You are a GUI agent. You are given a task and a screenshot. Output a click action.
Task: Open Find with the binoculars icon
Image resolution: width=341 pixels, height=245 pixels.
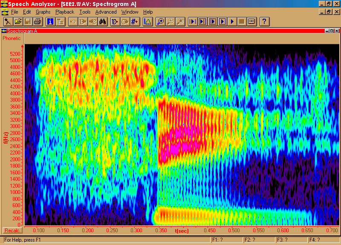click(x=103, y=22)
